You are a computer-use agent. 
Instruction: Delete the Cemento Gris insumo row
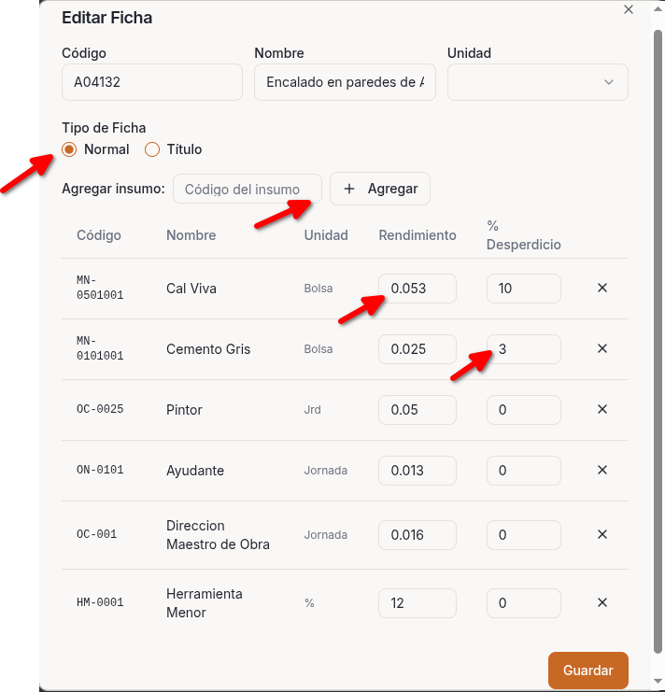click(602, 348)
